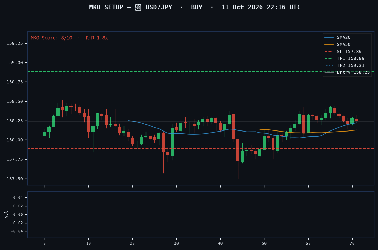The image size is (378, 250).
Task: Click the 157.75 price axis label
Action: (15, 160)
